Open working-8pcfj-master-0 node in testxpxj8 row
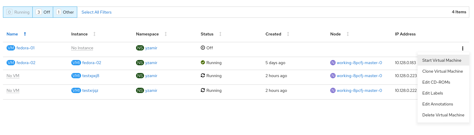This screenshot has height=135, width=474. [x=359, y=76]
